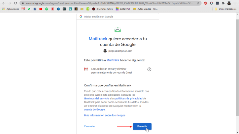Open the dark square extension icon
The image size is (239, 134).
(x=217, y=3)
